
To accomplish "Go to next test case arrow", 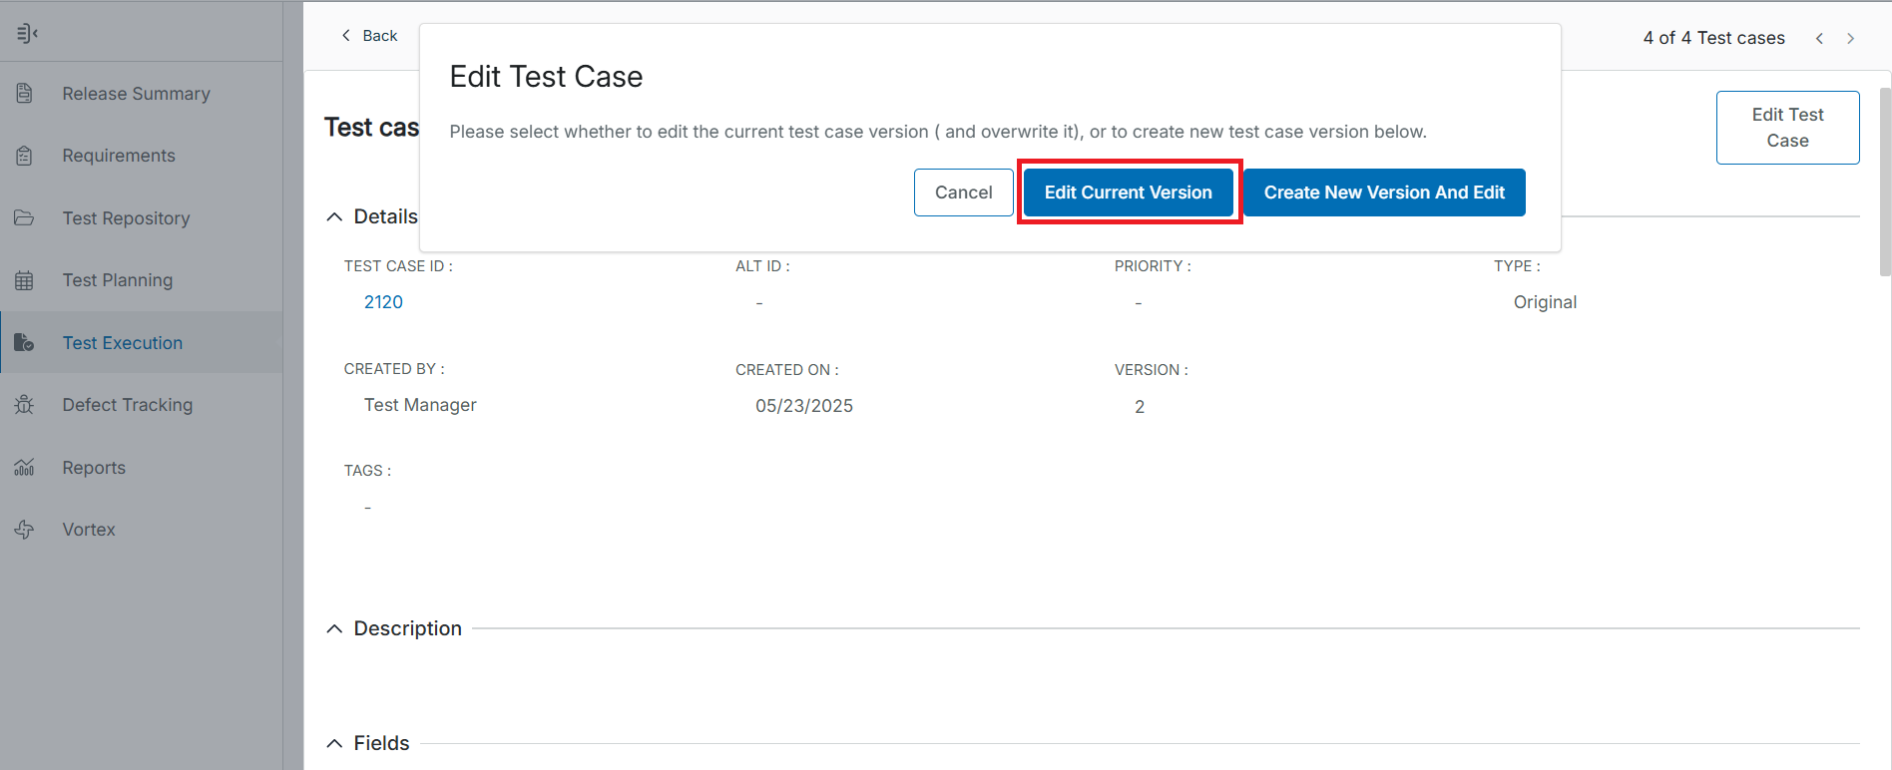I will (1850, 38).
